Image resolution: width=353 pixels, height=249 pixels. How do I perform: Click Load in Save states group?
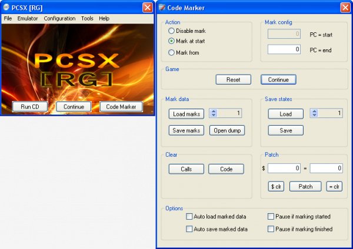(x=286, y=114)
